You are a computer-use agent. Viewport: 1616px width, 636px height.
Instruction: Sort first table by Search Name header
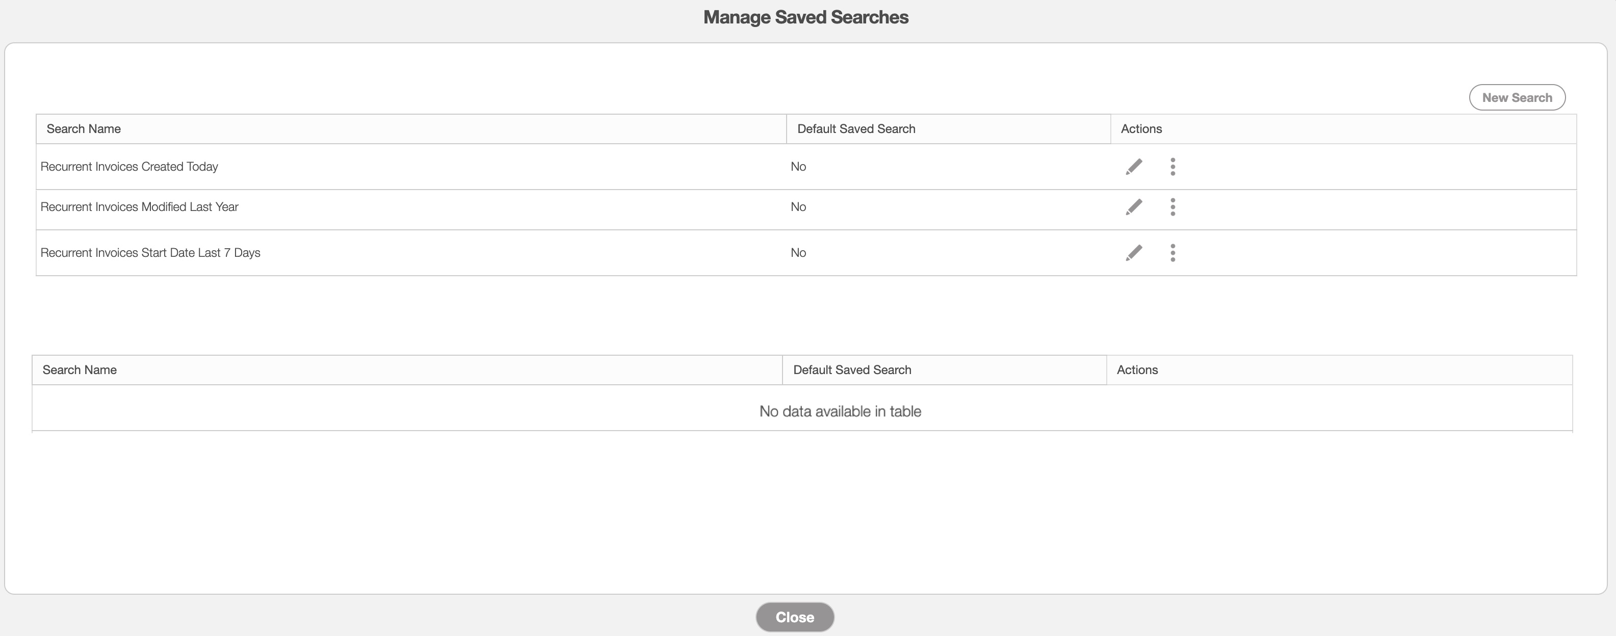(84, 129)
